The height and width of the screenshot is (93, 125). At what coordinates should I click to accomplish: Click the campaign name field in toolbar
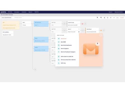(6, 18)
